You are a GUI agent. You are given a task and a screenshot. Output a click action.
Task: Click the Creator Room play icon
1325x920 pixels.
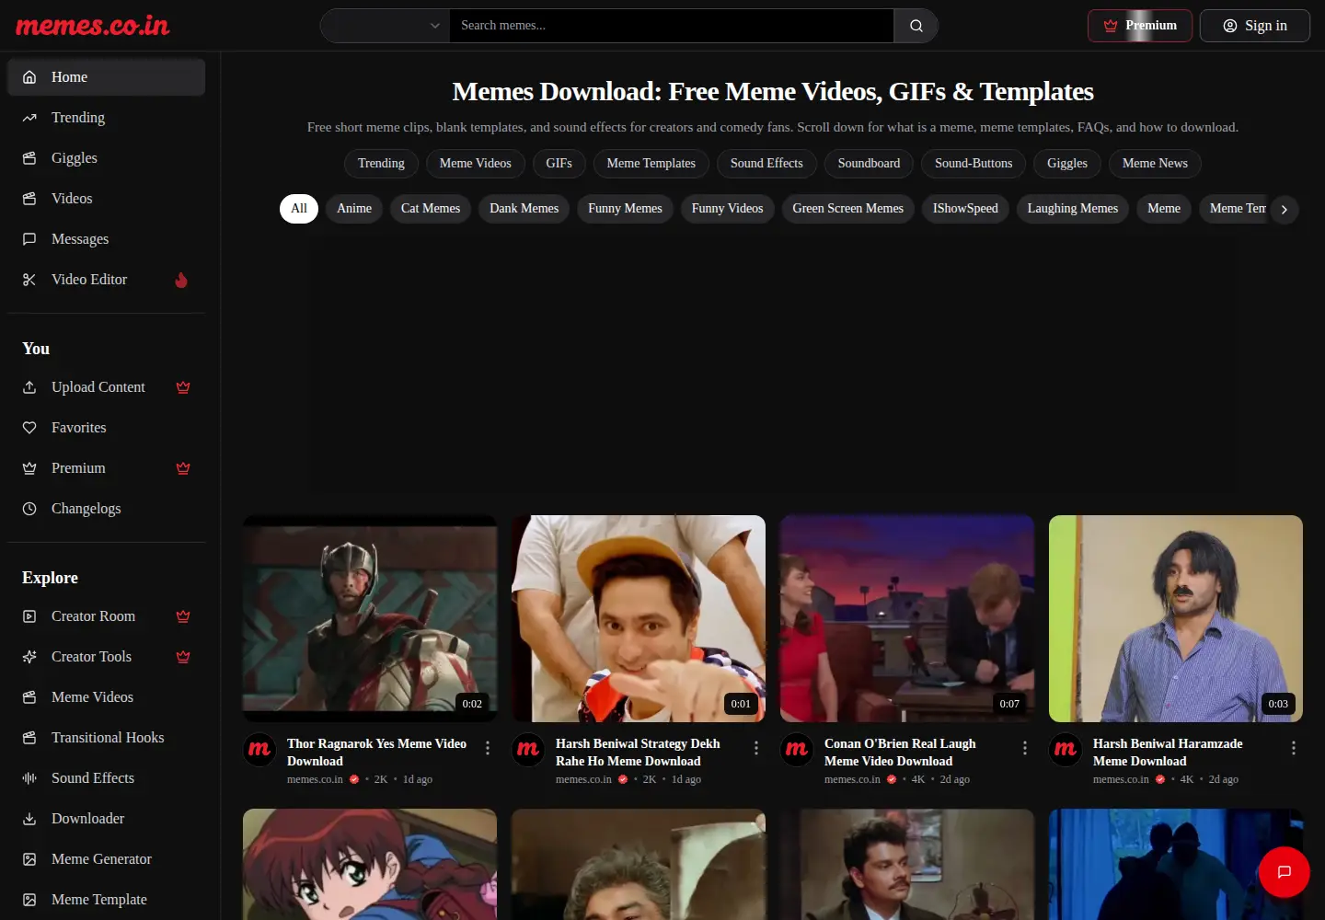29,616
